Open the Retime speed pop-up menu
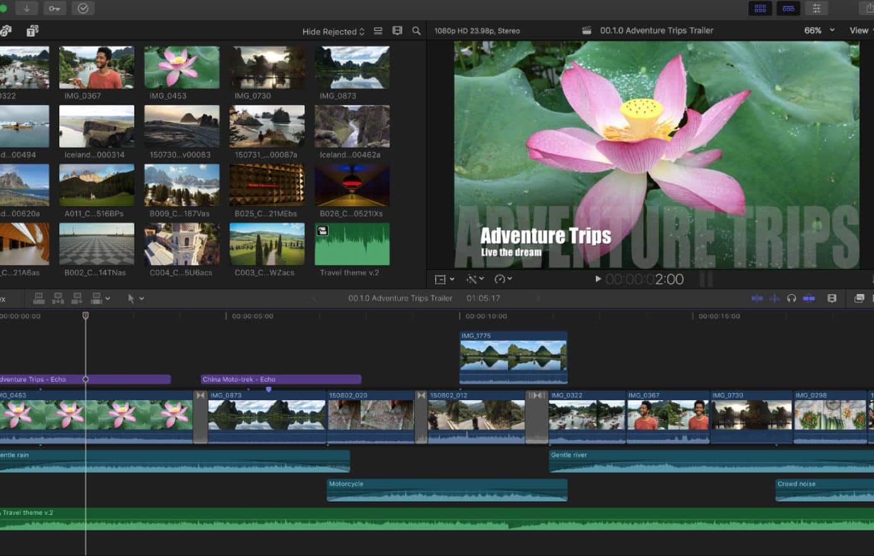Screen dimensions: 874x556 503,279
